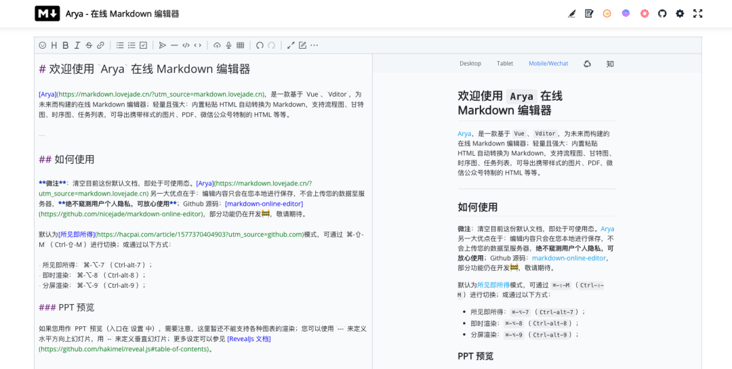Click the Markdown logo in header

[47, 14]
